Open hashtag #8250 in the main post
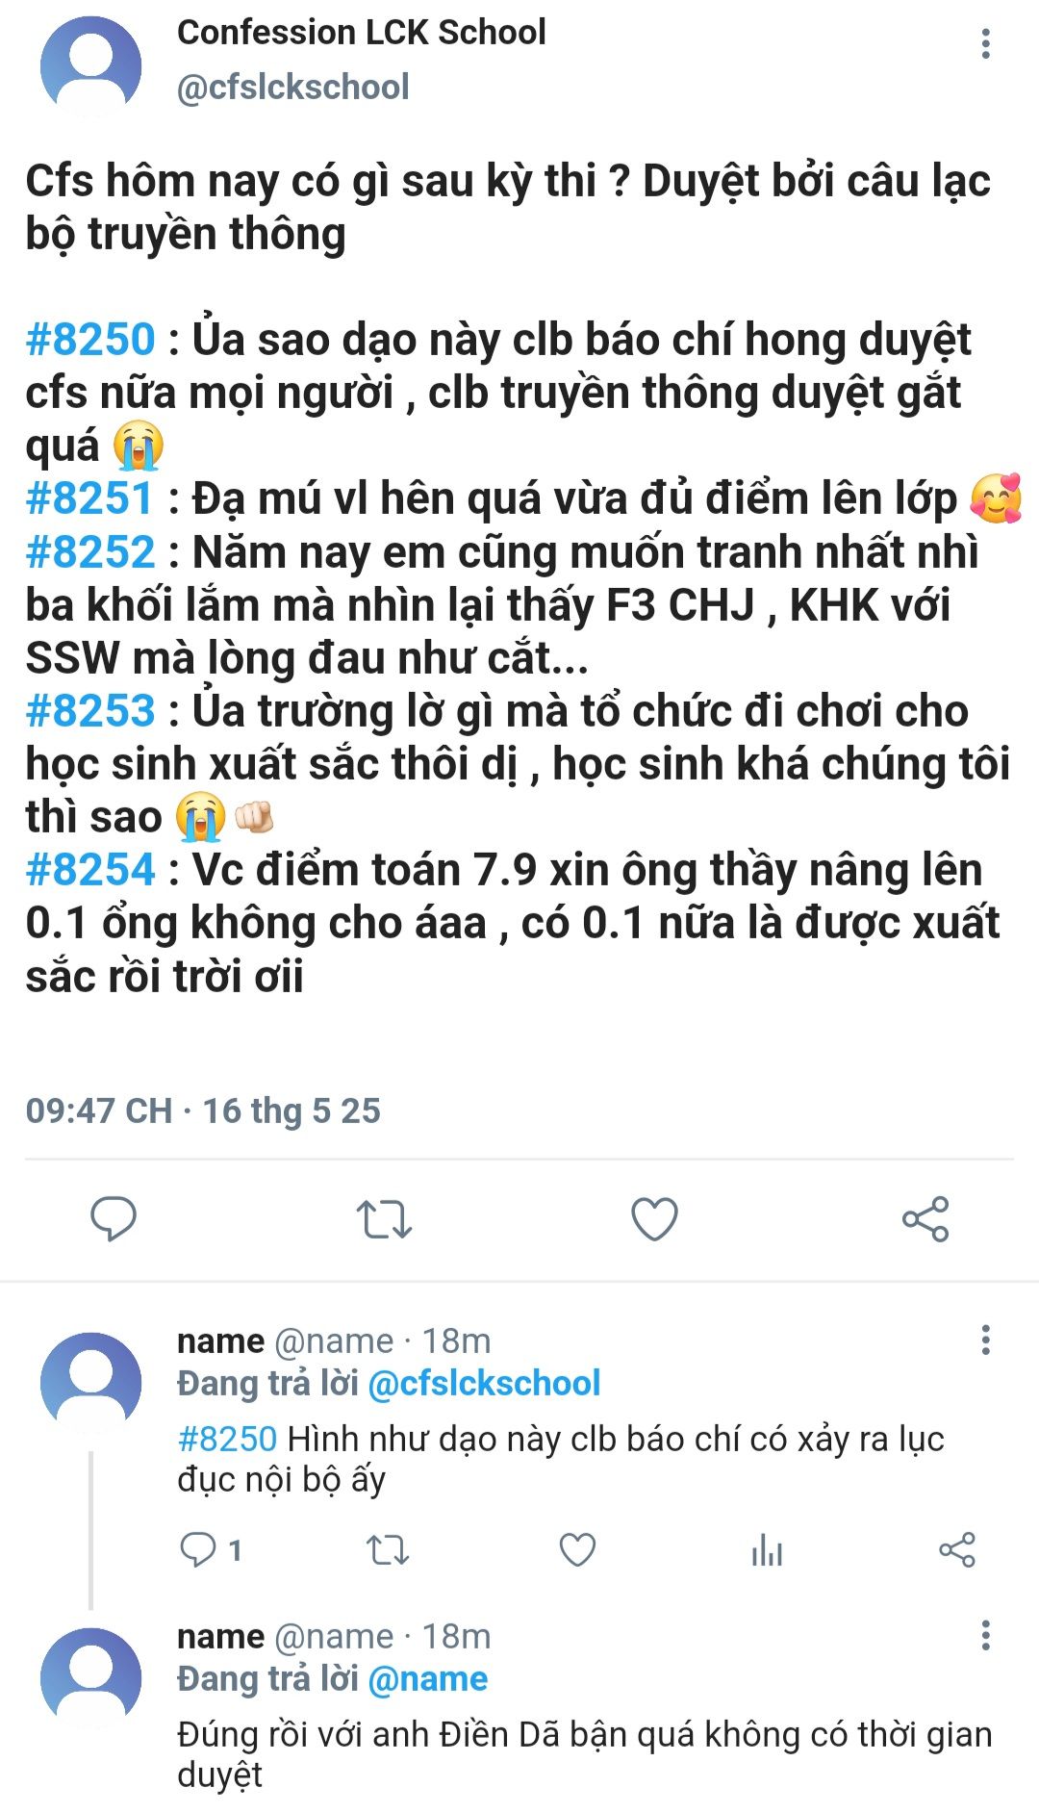Viewport: 1039px width, 1813px height. click(90, 340)
